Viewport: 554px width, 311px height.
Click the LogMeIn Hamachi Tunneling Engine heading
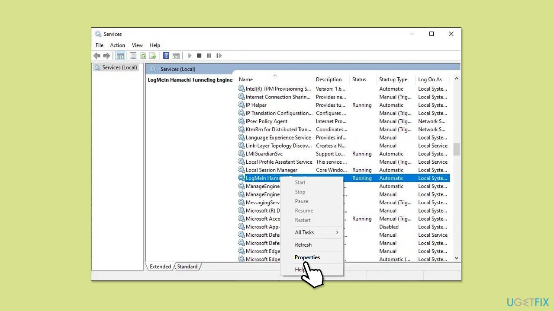(x=190, y=80)
